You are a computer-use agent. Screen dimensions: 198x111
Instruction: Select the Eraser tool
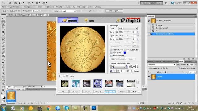[3, 53]
